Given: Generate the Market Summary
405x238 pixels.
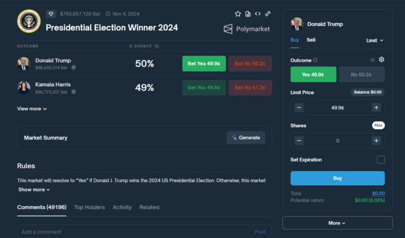Looking at the screenshot, I should tap(246, 137).
